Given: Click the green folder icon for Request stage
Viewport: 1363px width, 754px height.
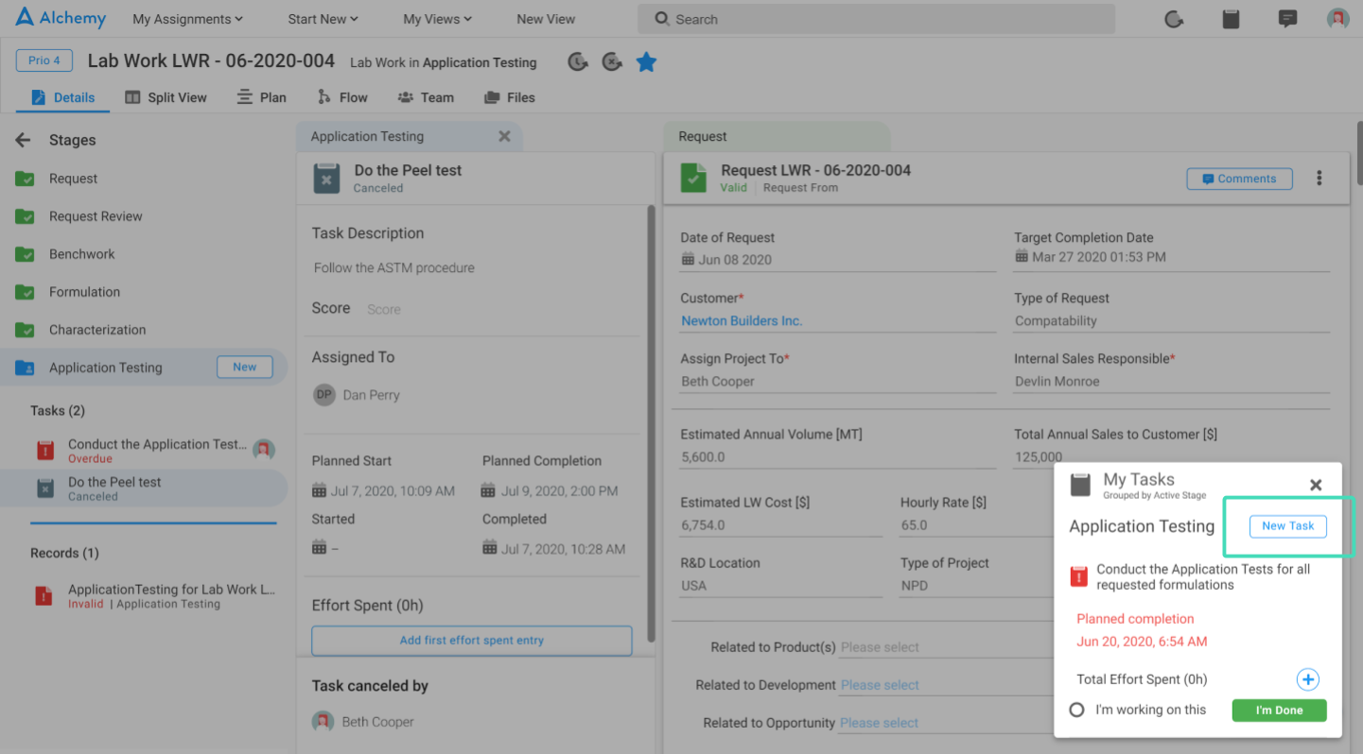Looking at the screenshot, I should click(x=25, y=179).
